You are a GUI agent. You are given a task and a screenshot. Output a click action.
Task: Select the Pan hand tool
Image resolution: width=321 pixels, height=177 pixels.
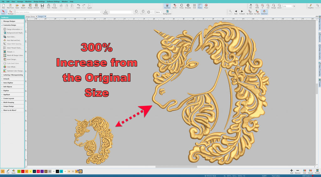click(x=250, y=6)
